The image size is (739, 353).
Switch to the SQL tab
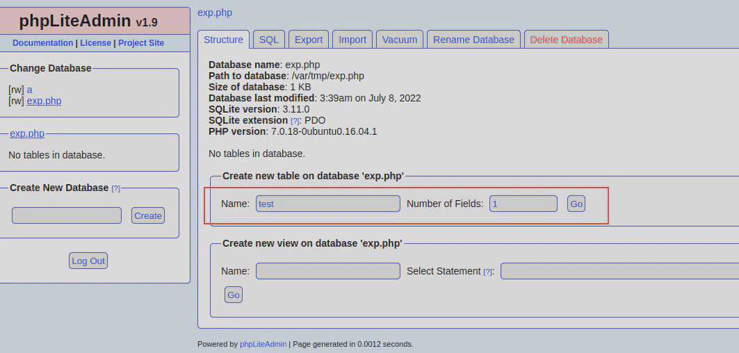[x=268, y=40]
